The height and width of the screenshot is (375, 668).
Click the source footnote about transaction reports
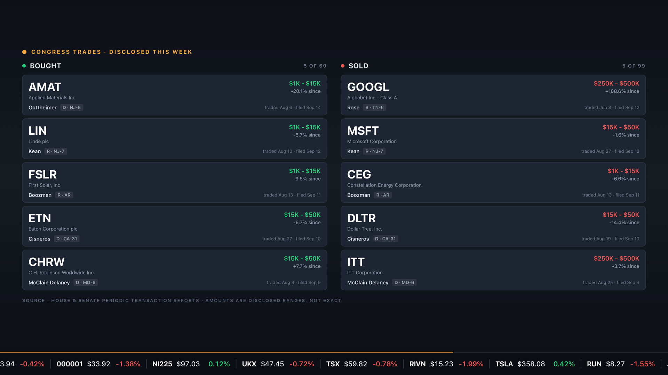click(182, 301)
